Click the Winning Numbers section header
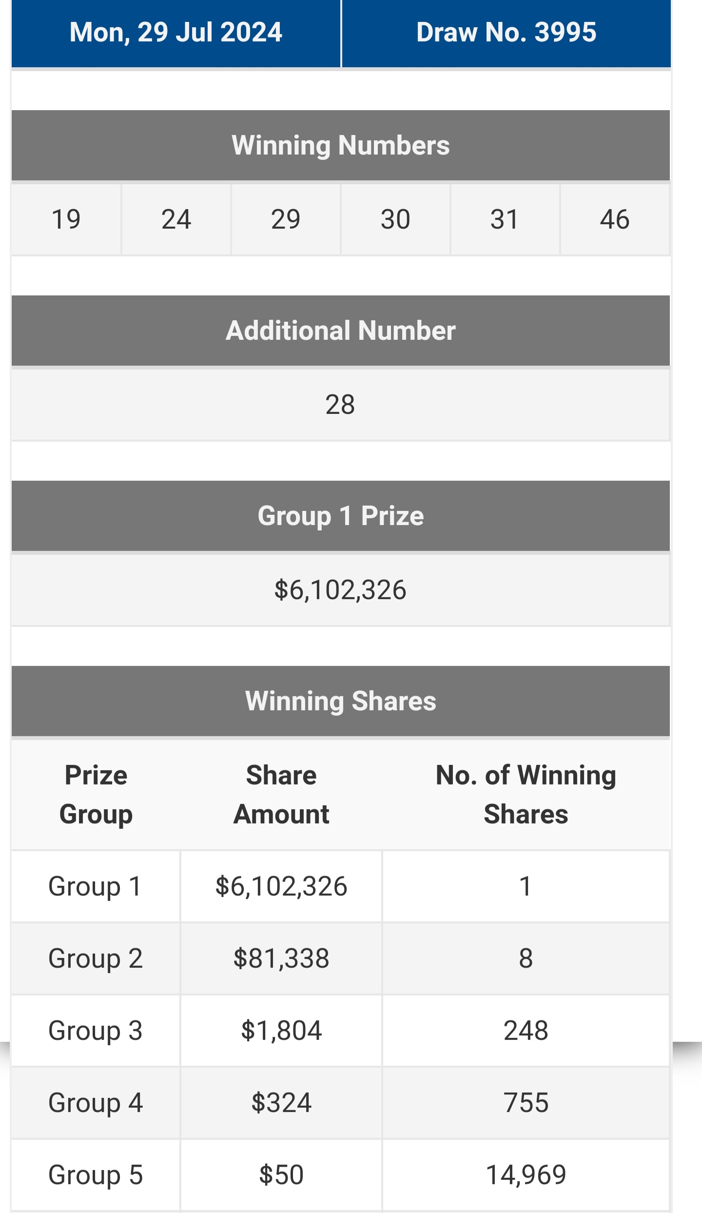Viewport: 702px width, 1213px height. coord(340,145)
